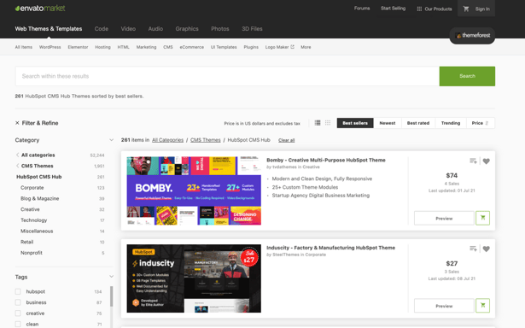Switch to grid view layout icon
The height and width of the screenshot is (328, 525).
coord(328,123)
